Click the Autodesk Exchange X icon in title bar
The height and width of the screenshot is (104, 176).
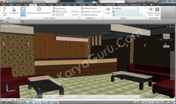[146, 2]
